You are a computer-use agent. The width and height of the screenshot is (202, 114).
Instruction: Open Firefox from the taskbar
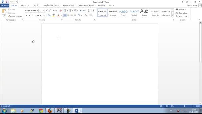[x=50, y=111]
